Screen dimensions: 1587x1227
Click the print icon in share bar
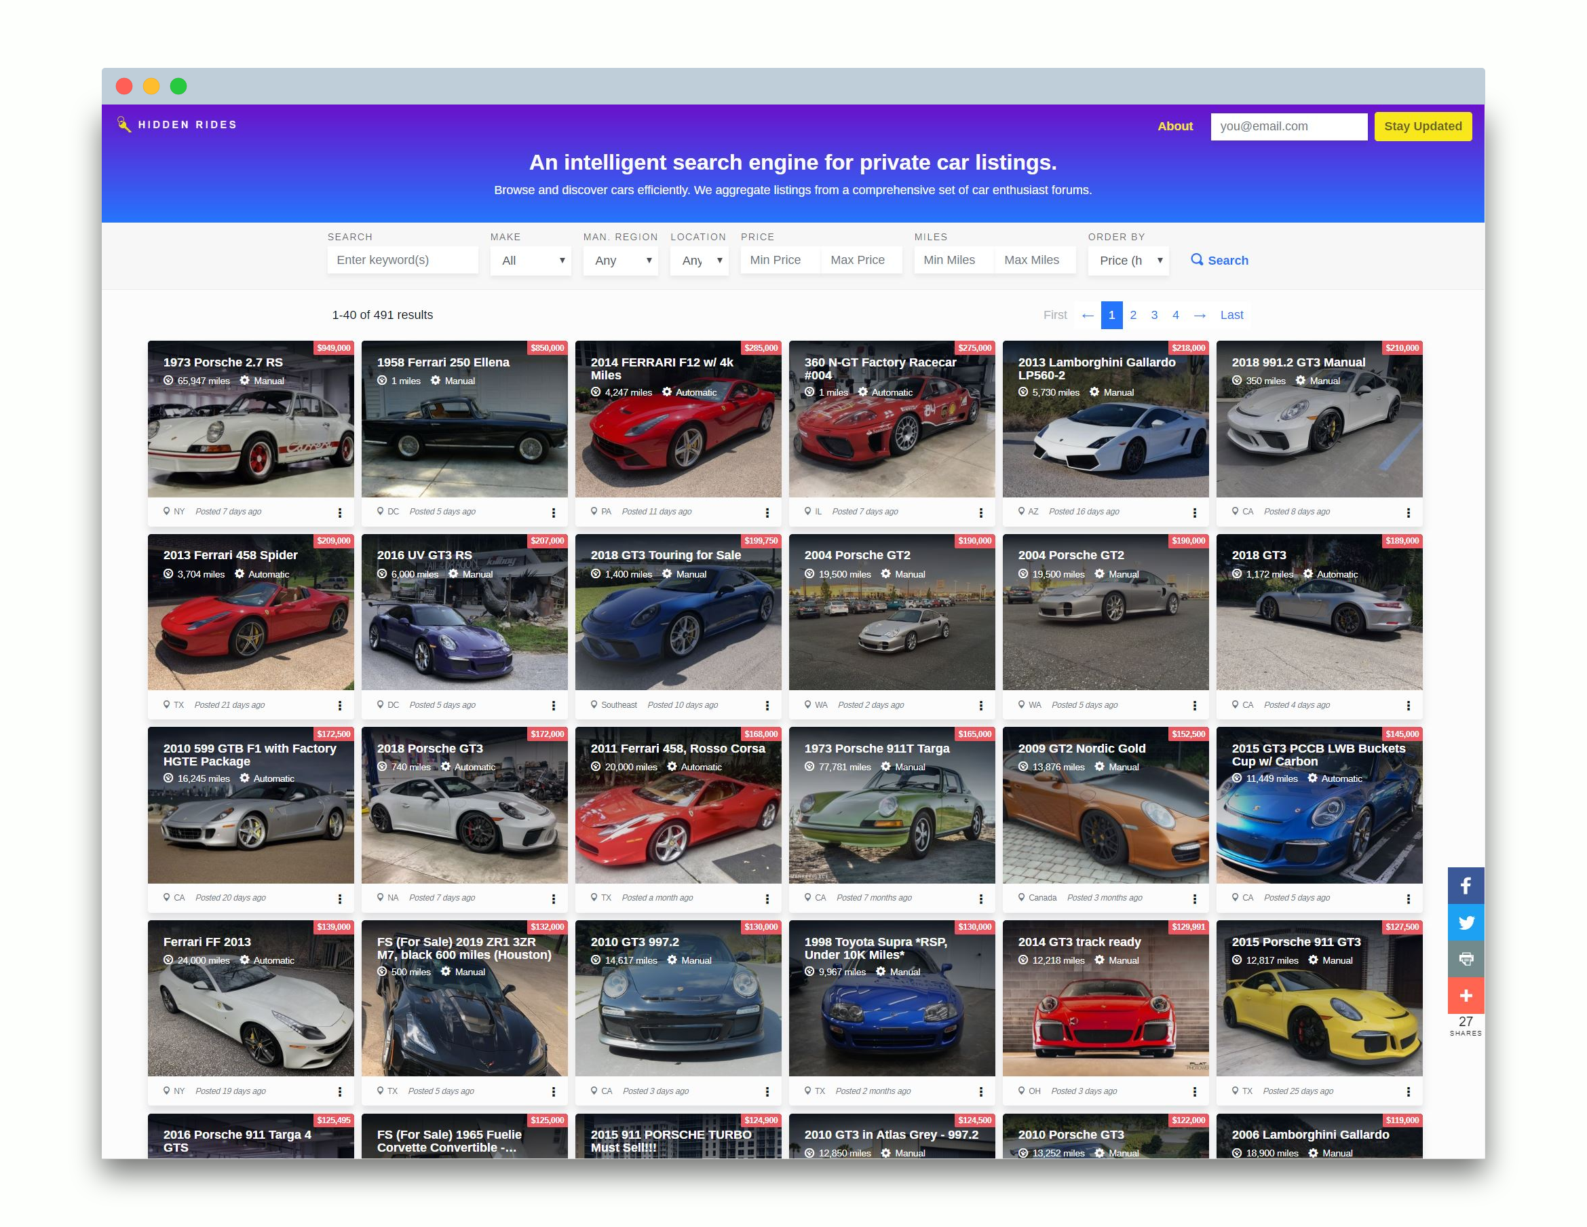click(x=1466, y=959)
